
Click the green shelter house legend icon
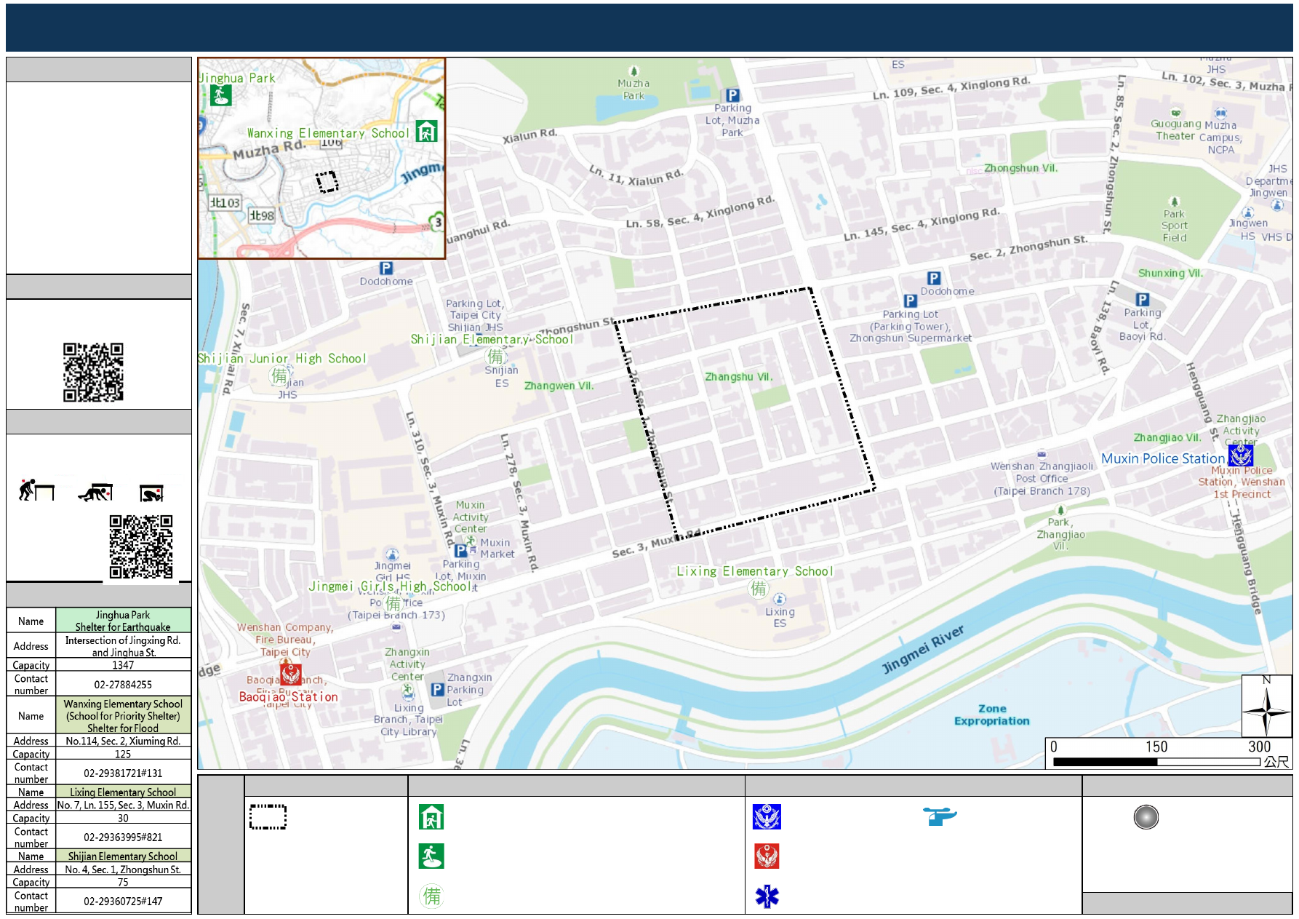point(431,817)
